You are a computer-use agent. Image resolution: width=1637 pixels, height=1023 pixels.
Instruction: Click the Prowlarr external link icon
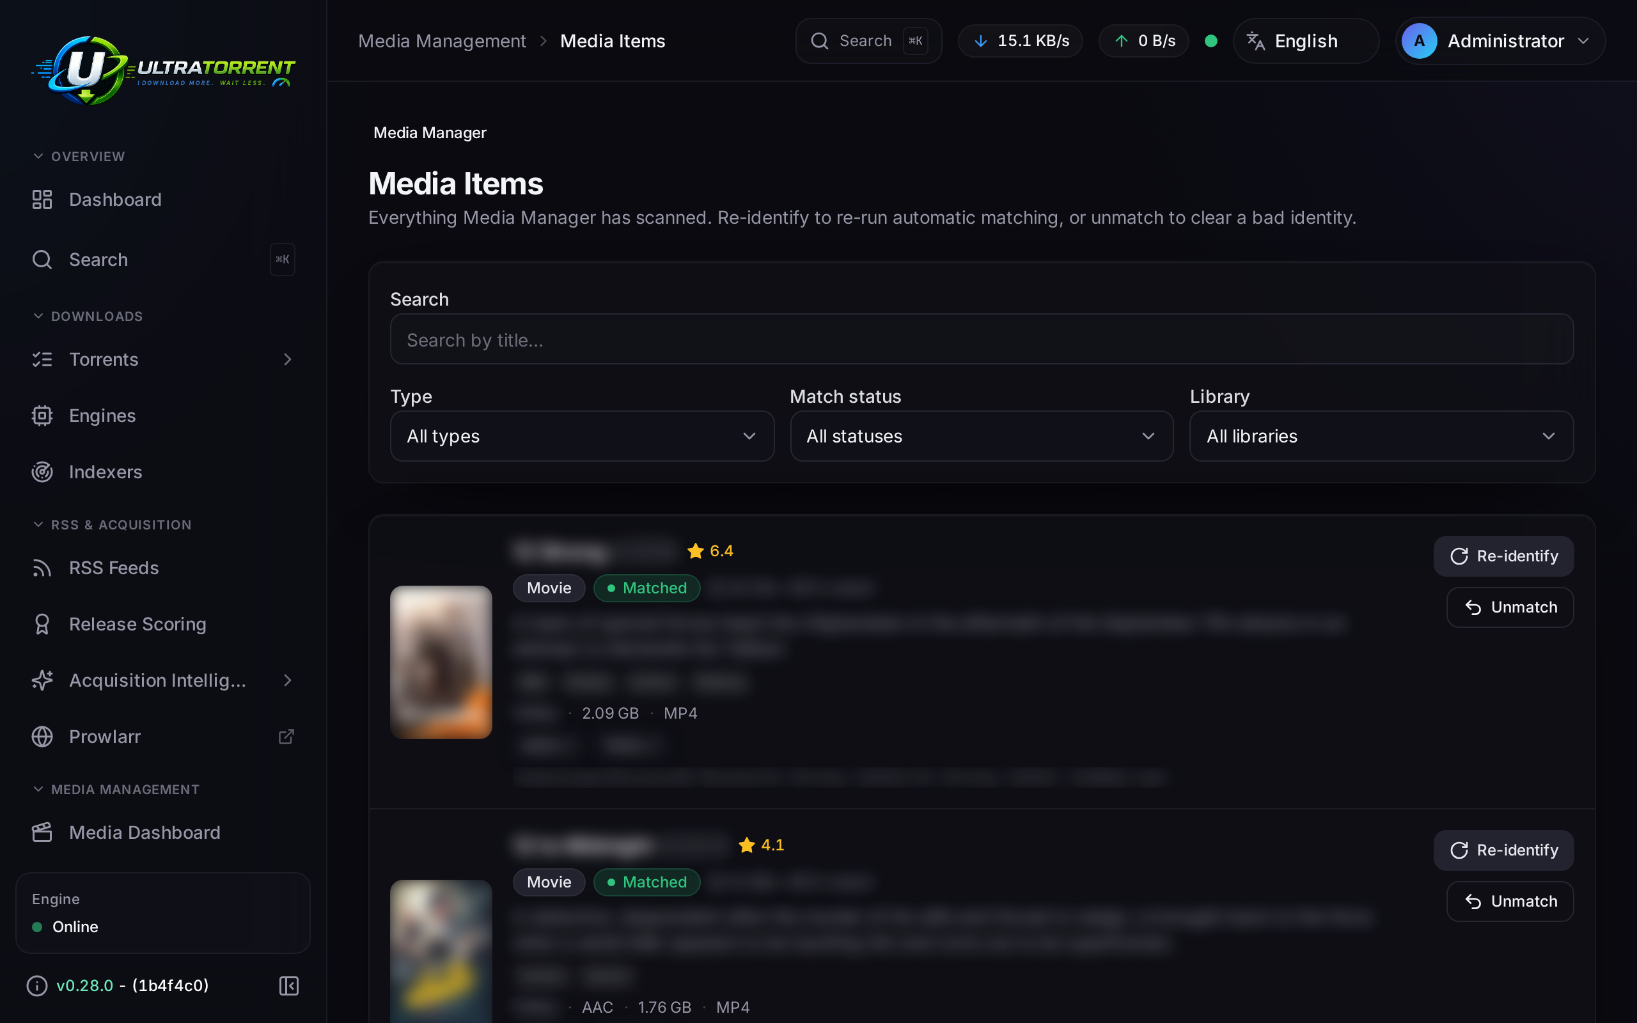(287, 736)
